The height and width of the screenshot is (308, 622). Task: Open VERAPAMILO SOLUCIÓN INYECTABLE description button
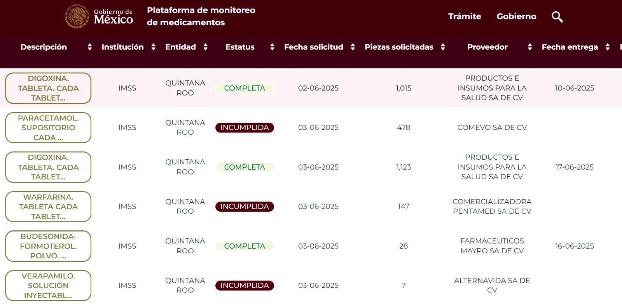[48, 285]
